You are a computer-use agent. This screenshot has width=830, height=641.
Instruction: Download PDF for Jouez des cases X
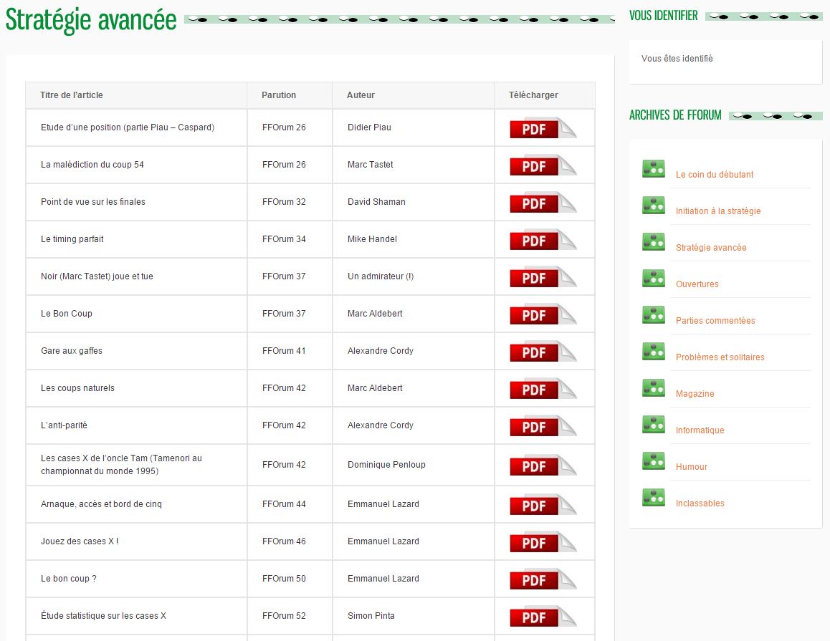point(542,542)
